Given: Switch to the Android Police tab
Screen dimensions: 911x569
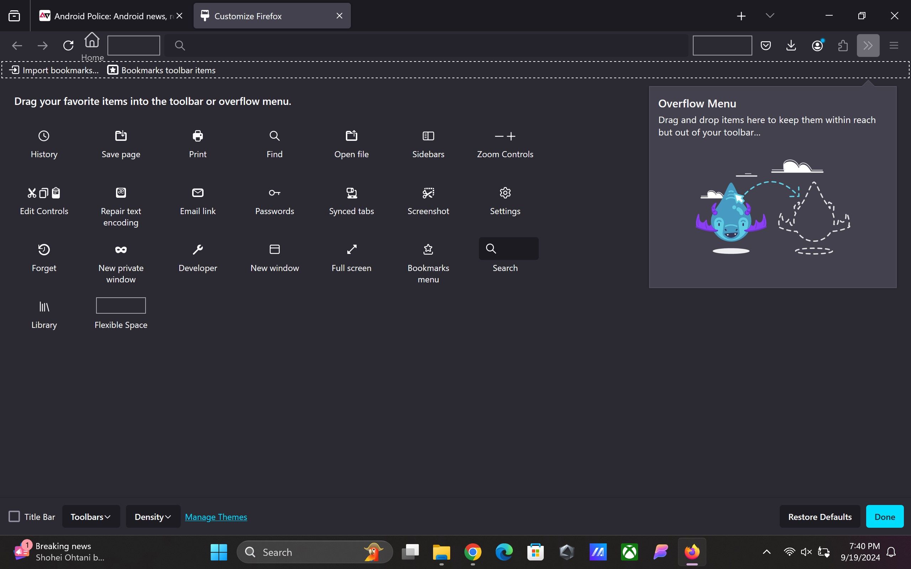Looking at the screenshot, I should (x=109, y=15).
